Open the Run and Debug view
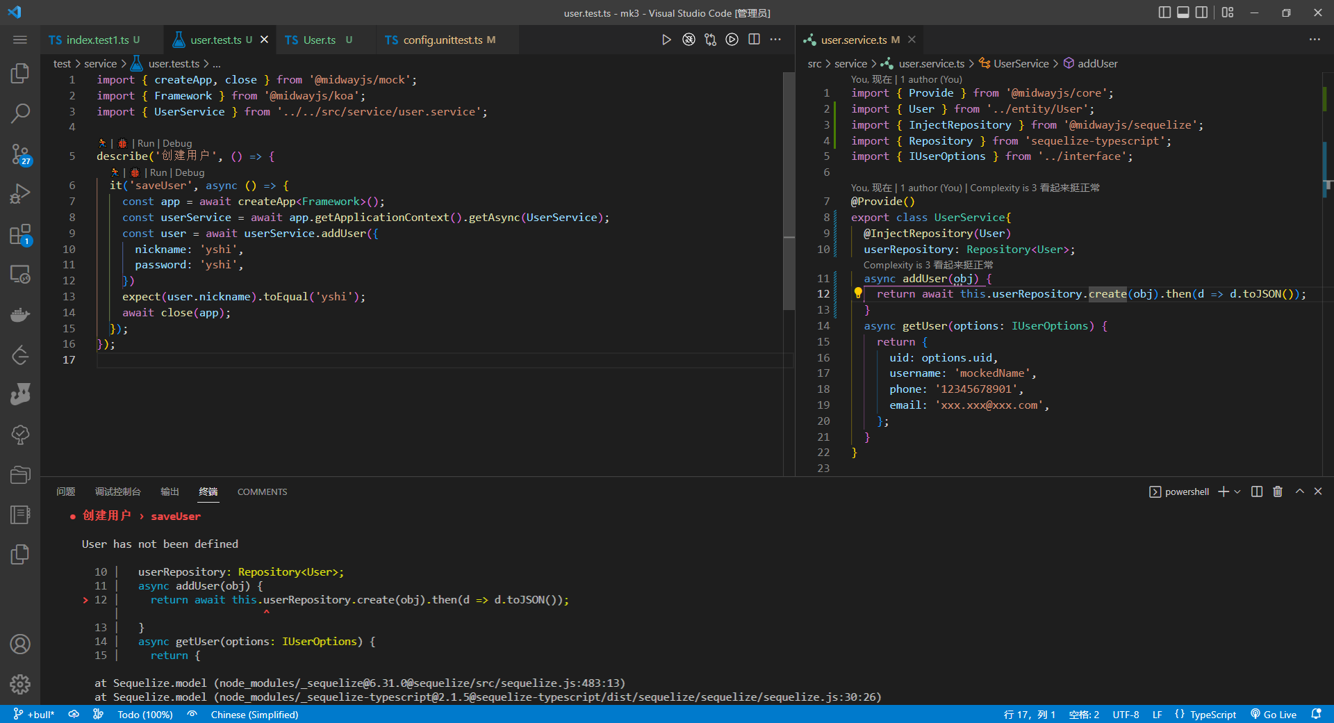Image resolution: width=1334 pixels, height=723 pixels. (x=20, y=194)
